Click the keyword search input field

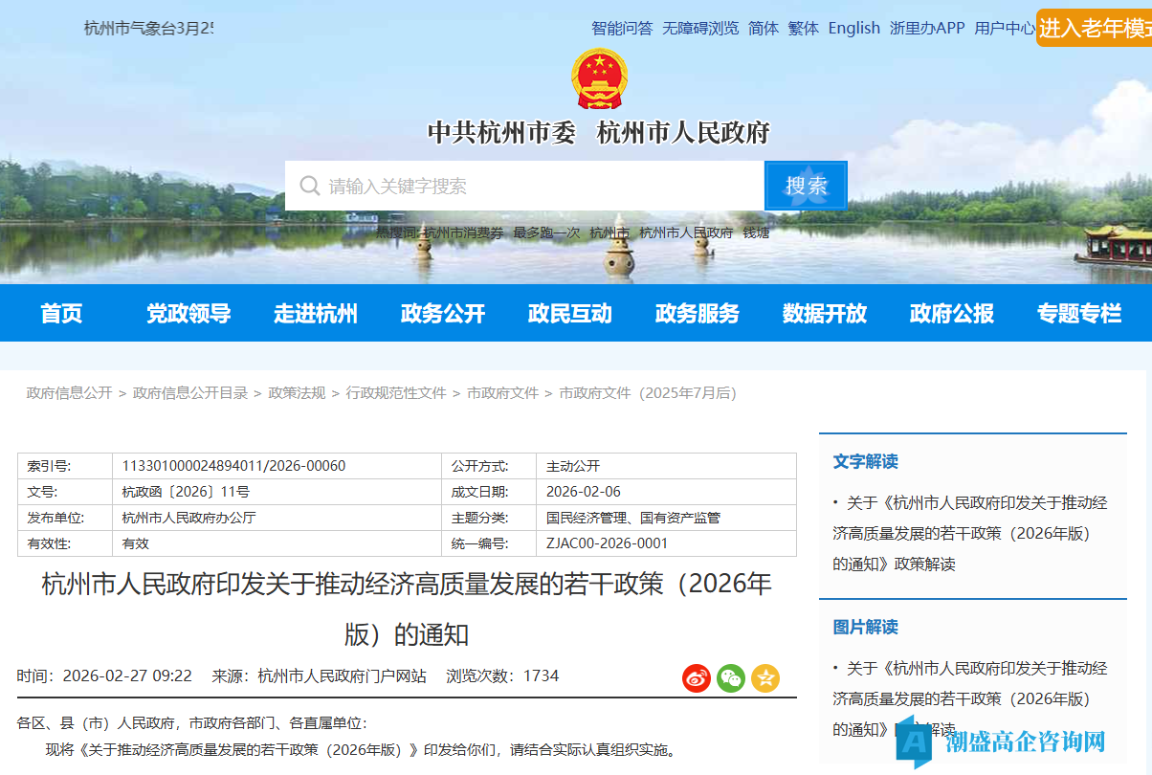(526, 185)
